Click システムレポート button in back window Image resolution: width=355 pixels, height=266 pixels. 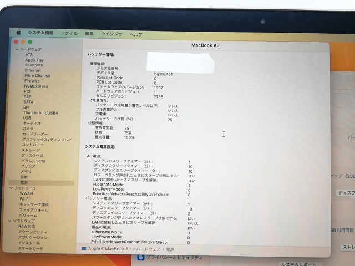[x=298, y=264]
